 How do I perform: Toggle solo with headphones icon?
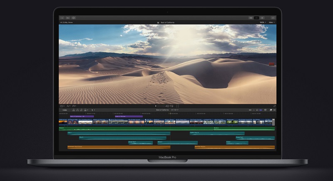tap(257, 110)
